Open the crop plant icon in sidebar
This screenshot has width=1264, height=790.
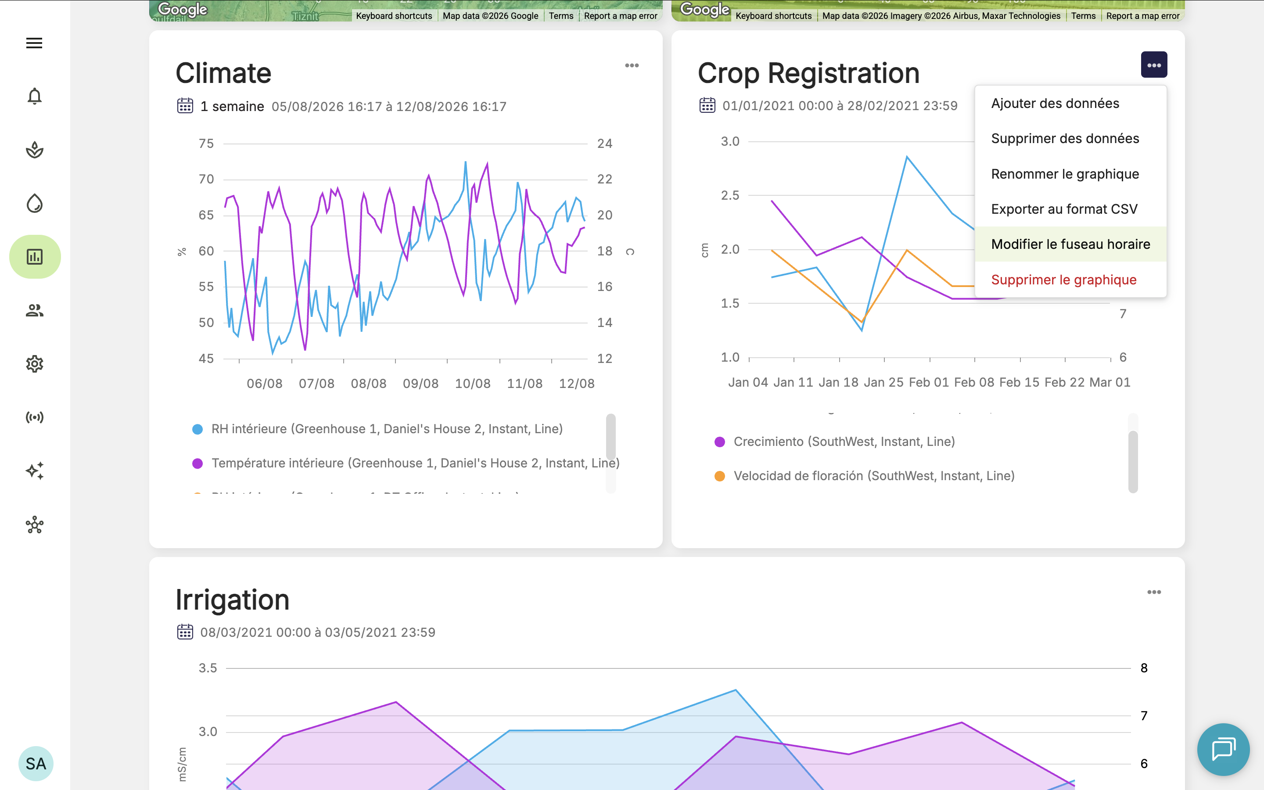(35, 150)
